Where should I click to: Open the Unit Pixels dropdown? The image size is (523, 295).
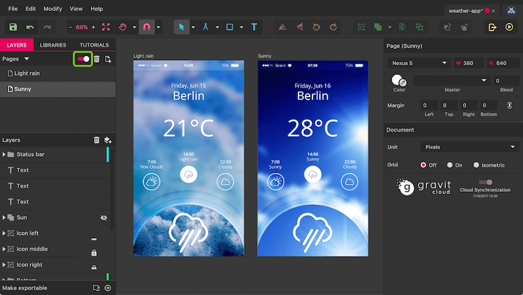[x=467, y=147]
